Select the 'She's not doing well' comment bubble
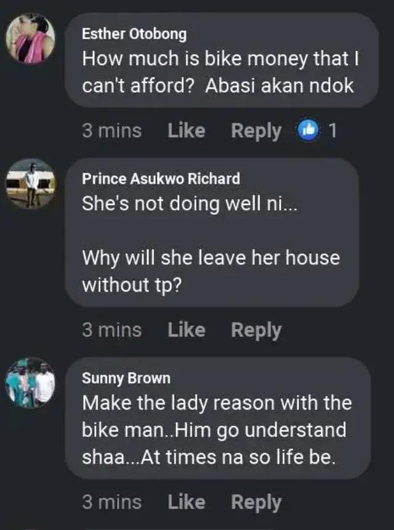Screen dimensions: 394x530 click(x=212, y=232)
